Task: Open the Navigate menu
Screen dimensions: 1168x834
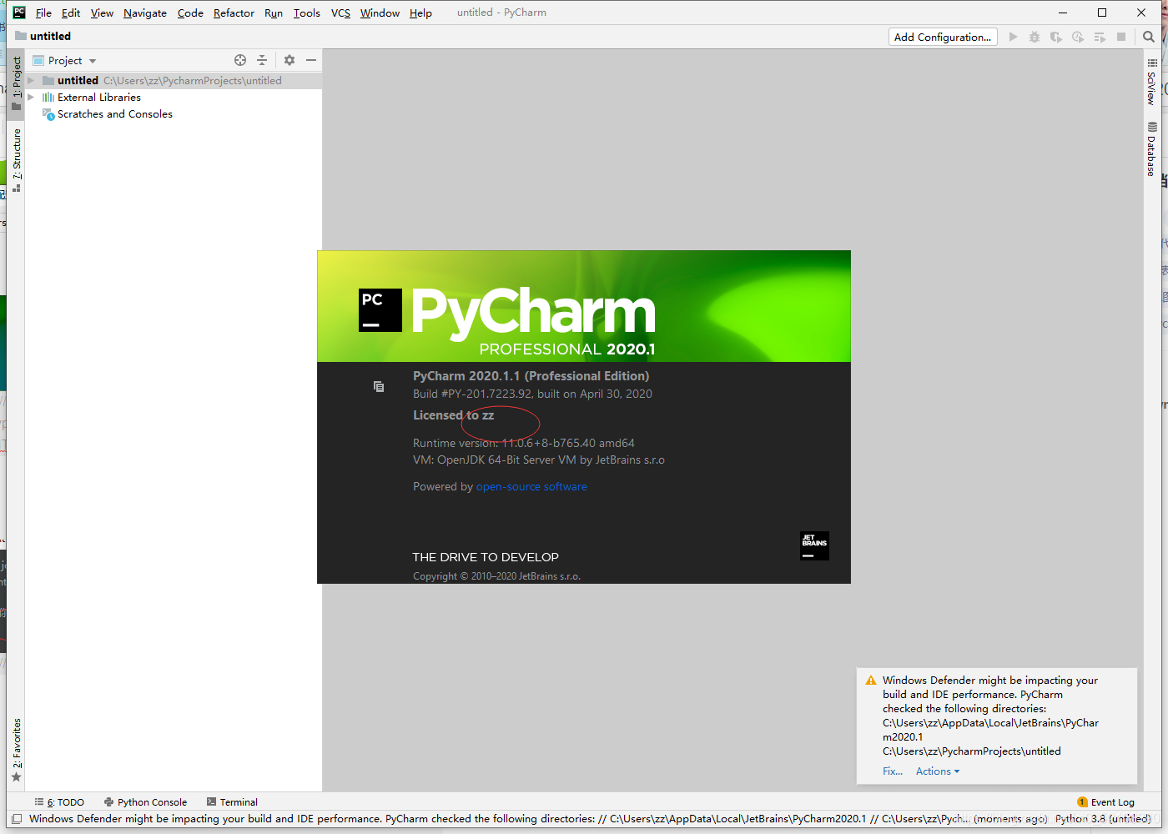Action: (145, 13)
